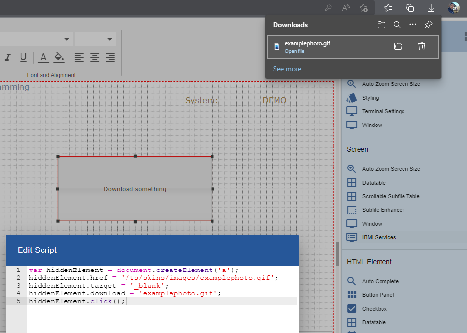
Task: Toggle italic text formatting
Action: [x=8, y=58]
